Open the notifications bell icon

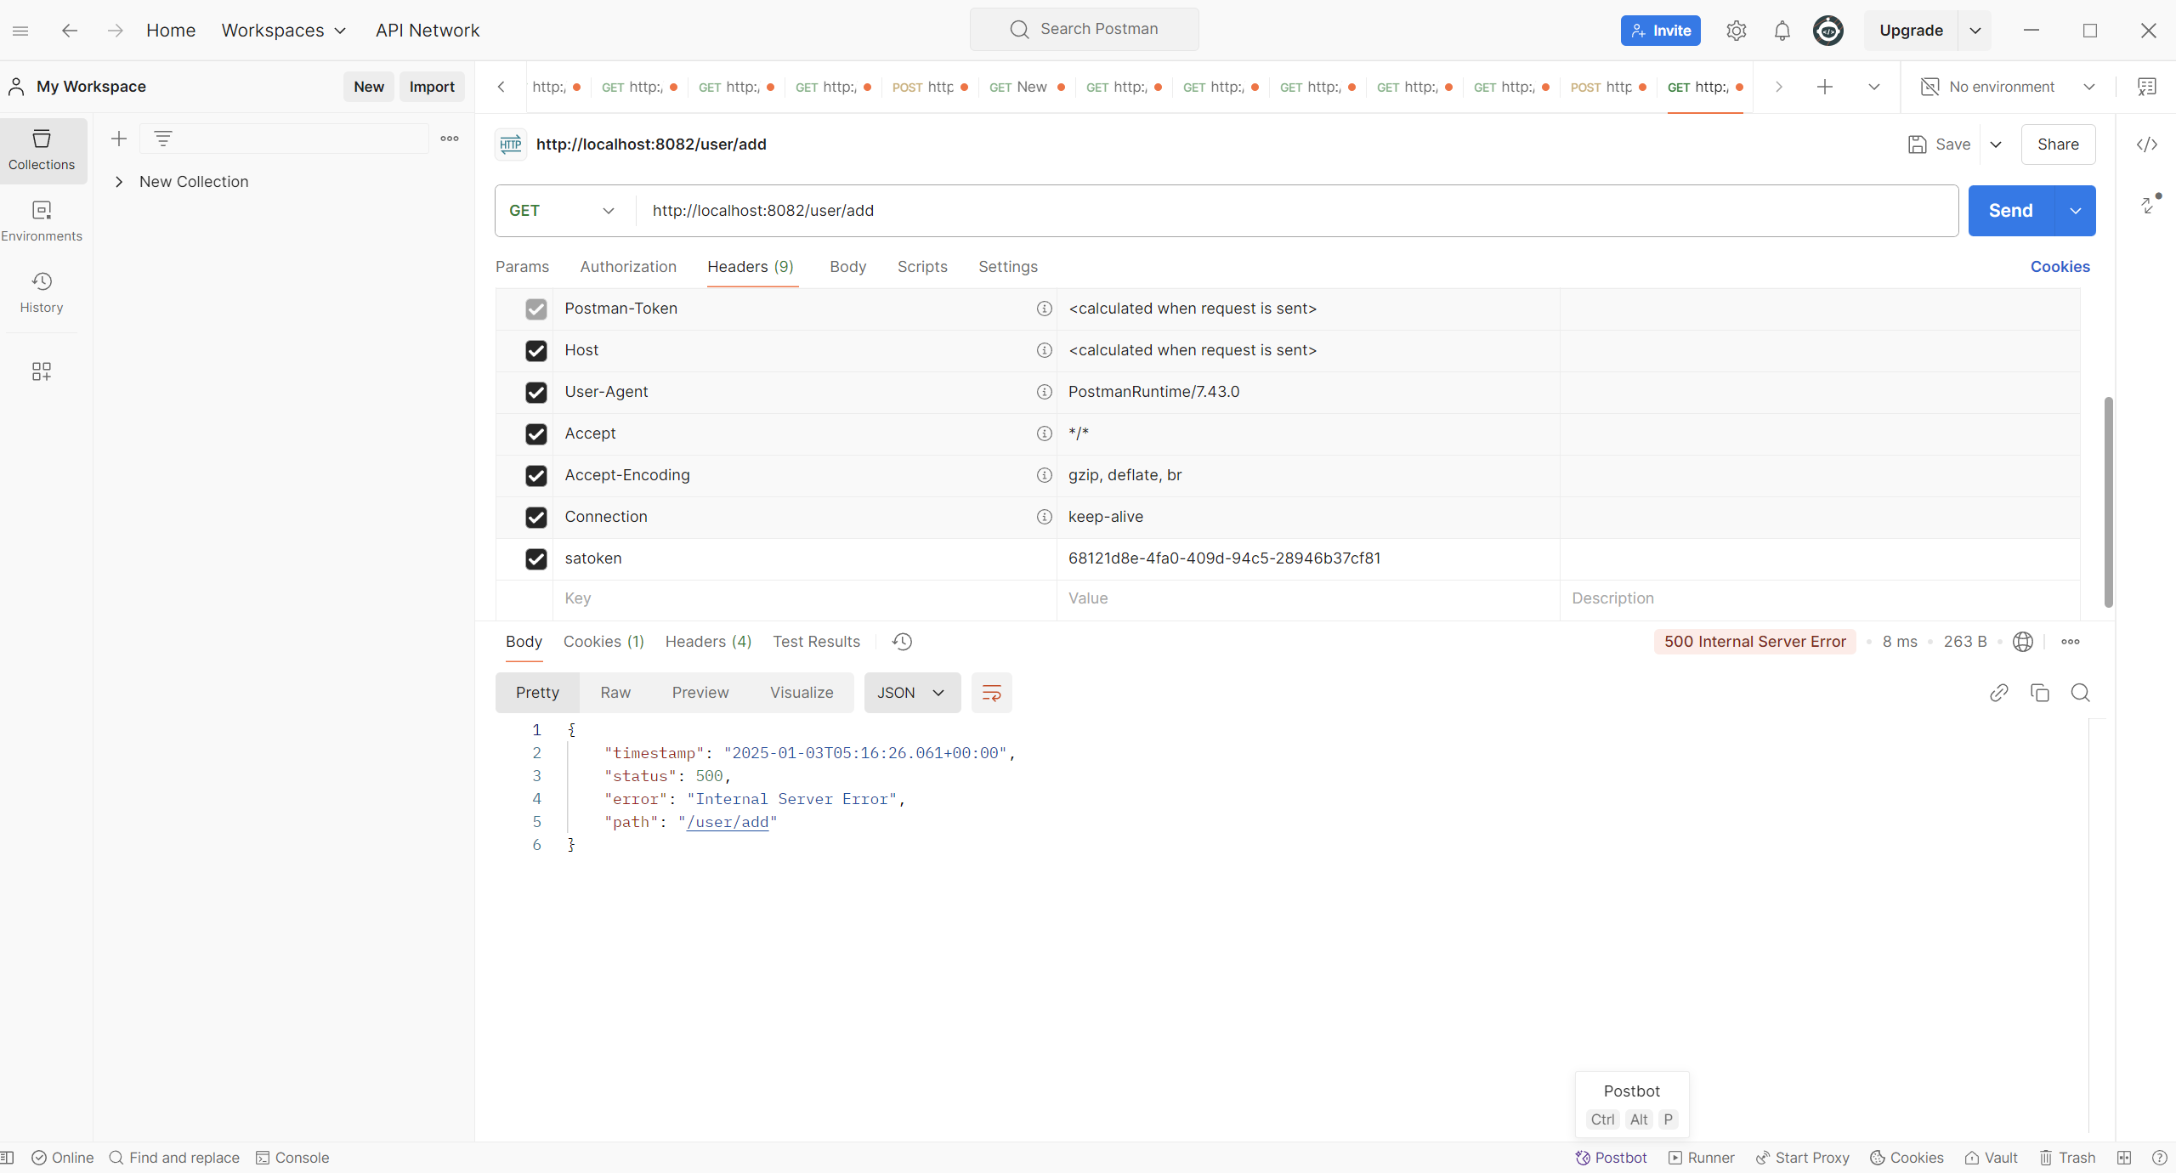pyautogui.click(x=1782, y=31)
